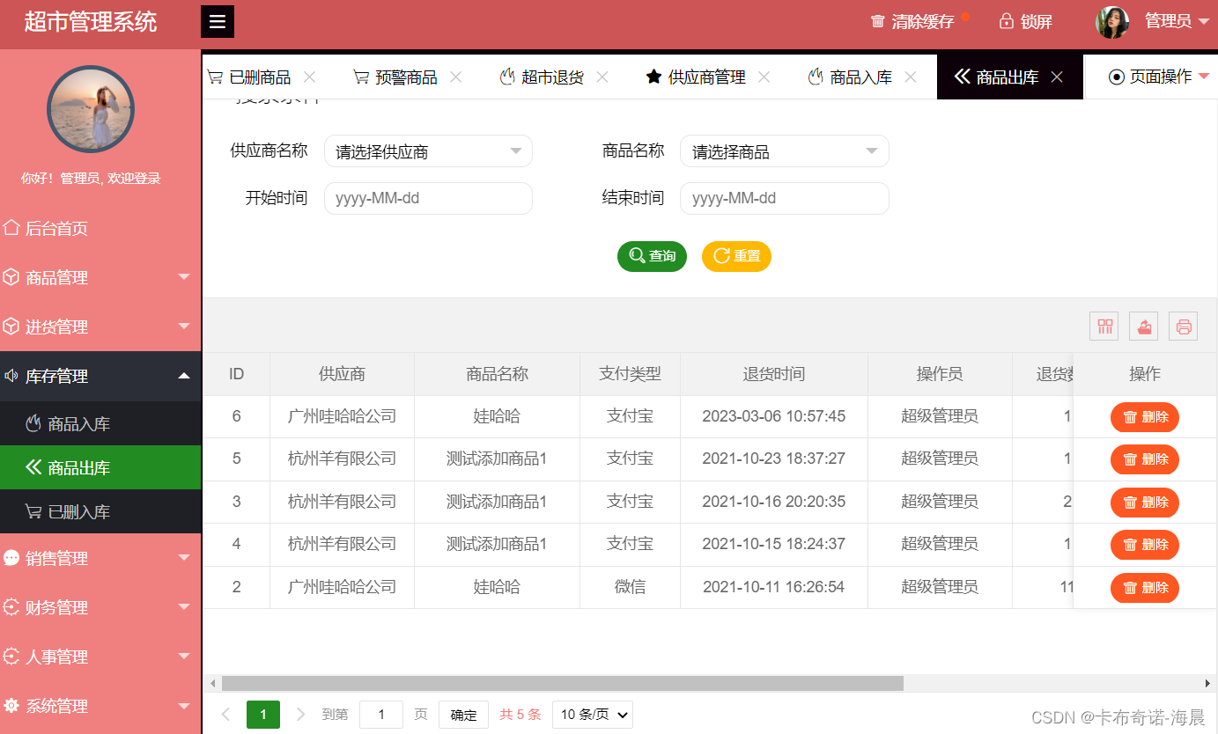Click the print table icon
The width and height of the screenshot is (1218, 734).
[1184, 327]
